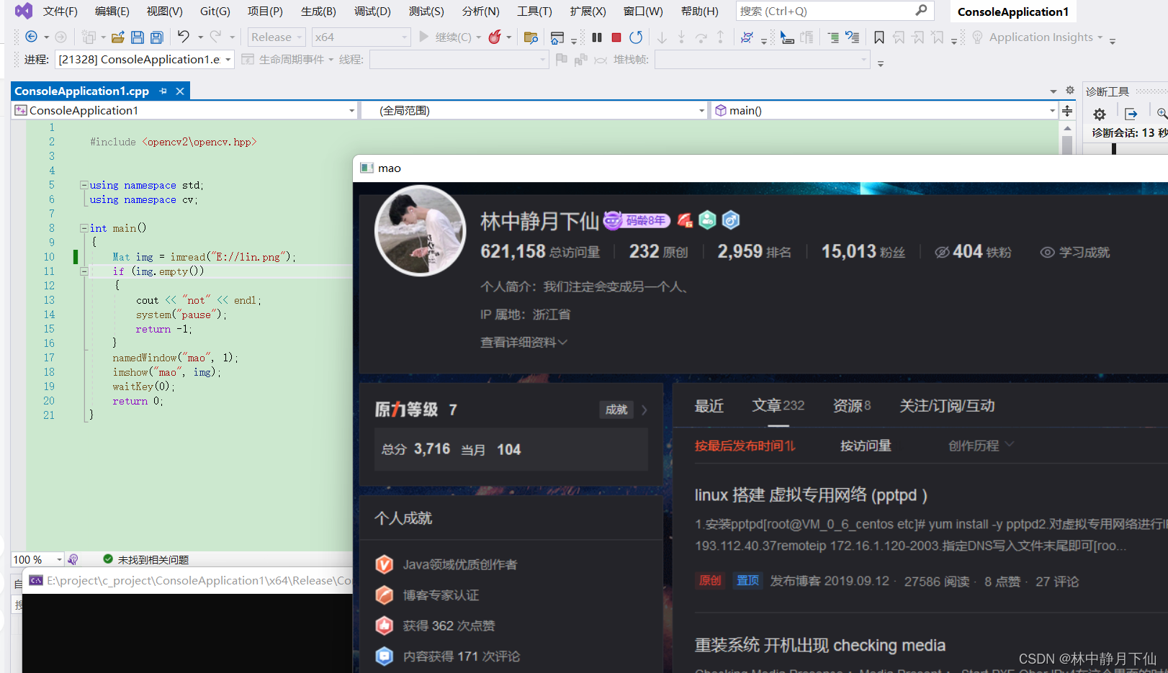Expand the Application Insights dropdown
The width and height of the screenshot is (1168, 673).
tap(1100, 37)
